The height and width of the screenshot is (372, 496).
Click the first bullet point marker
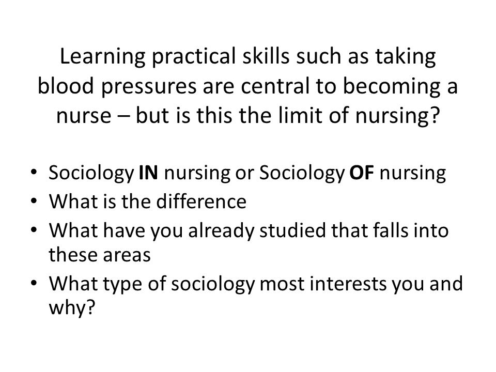(34, 173)
